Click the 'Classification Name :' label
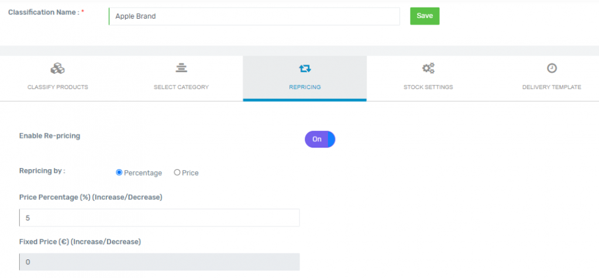Viewport: 599px width, 278px height. tap(44, 12)
